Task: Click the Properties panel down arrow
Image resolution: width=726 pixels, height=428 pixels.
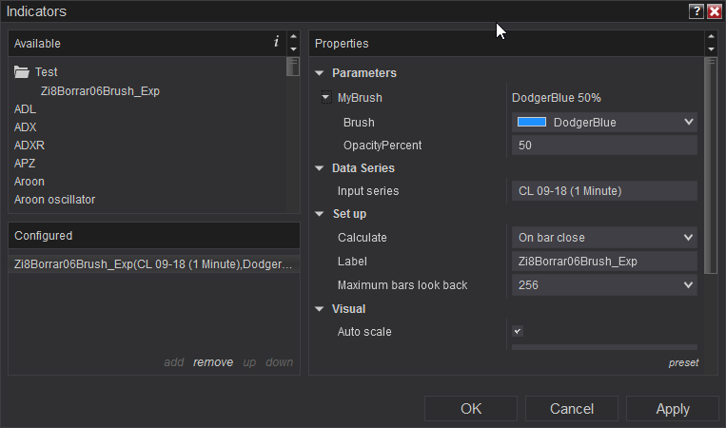Action: 711,49
